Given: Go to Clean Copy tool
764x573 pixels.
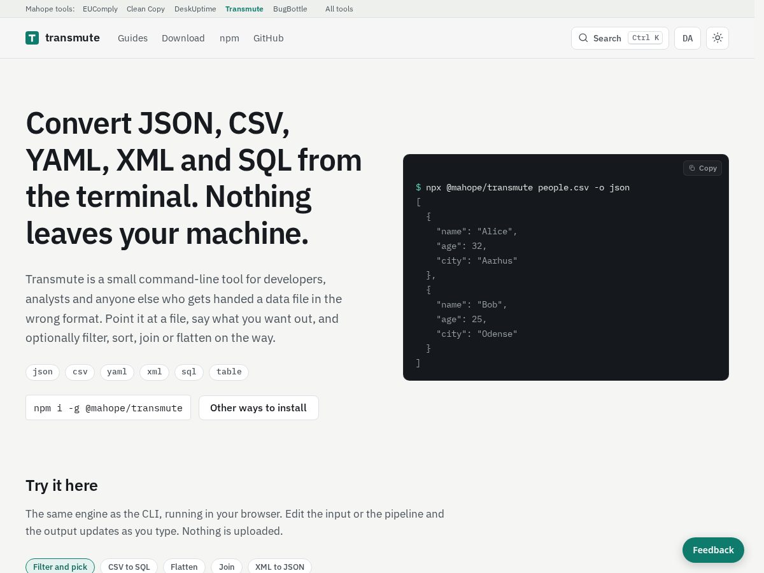Looking at the screenshot, I should tap(146, 9).
